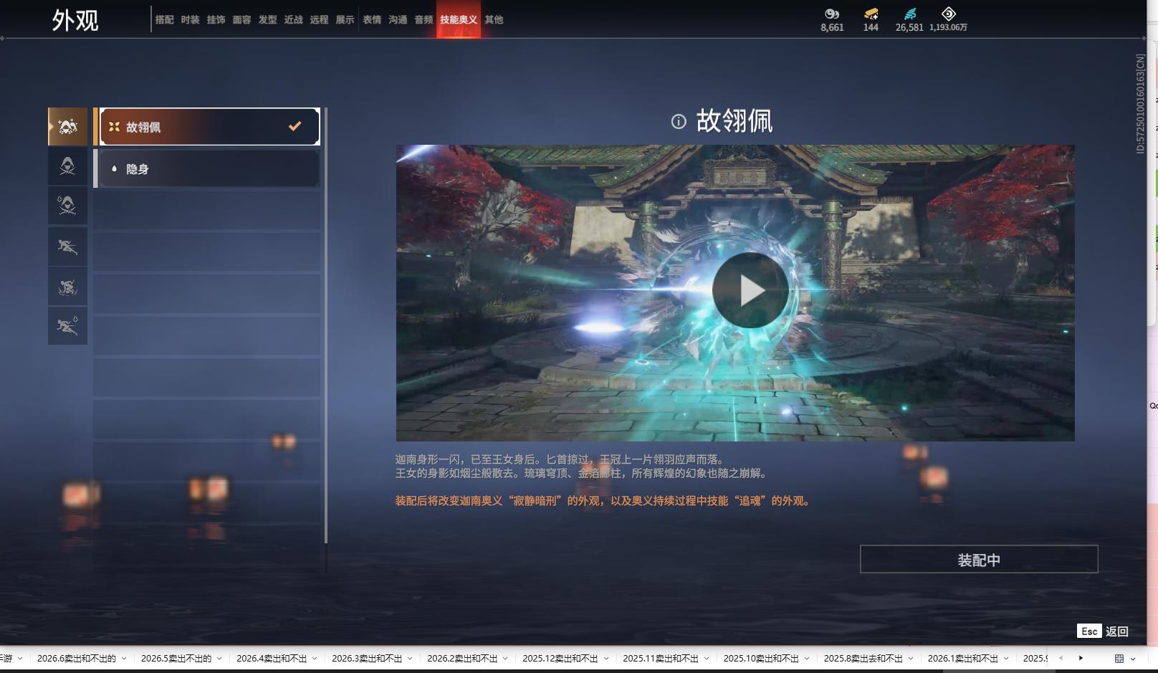This screenshot has height=673, width=1158.
Task: Open the dashing figure category without diamond
Action: 67,247
